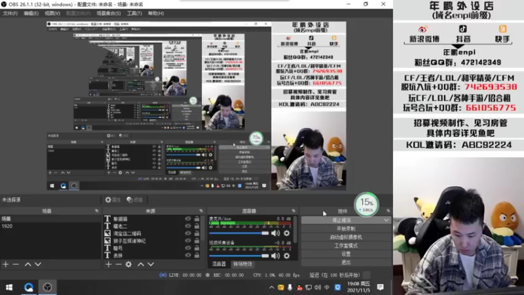
Task: Open 麦克风/Aux audio settings gear
Action: coord(287,233)
